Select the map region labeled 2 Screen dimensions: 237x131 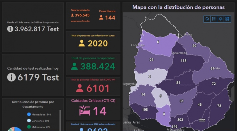coord(149,76)
